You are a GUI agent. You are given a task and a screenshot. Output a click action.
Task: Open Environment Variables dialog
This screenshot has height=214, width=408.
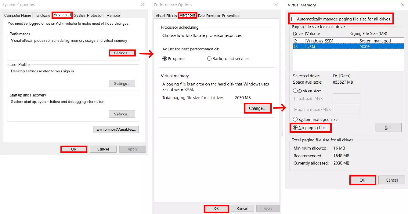tap(116, 129)
